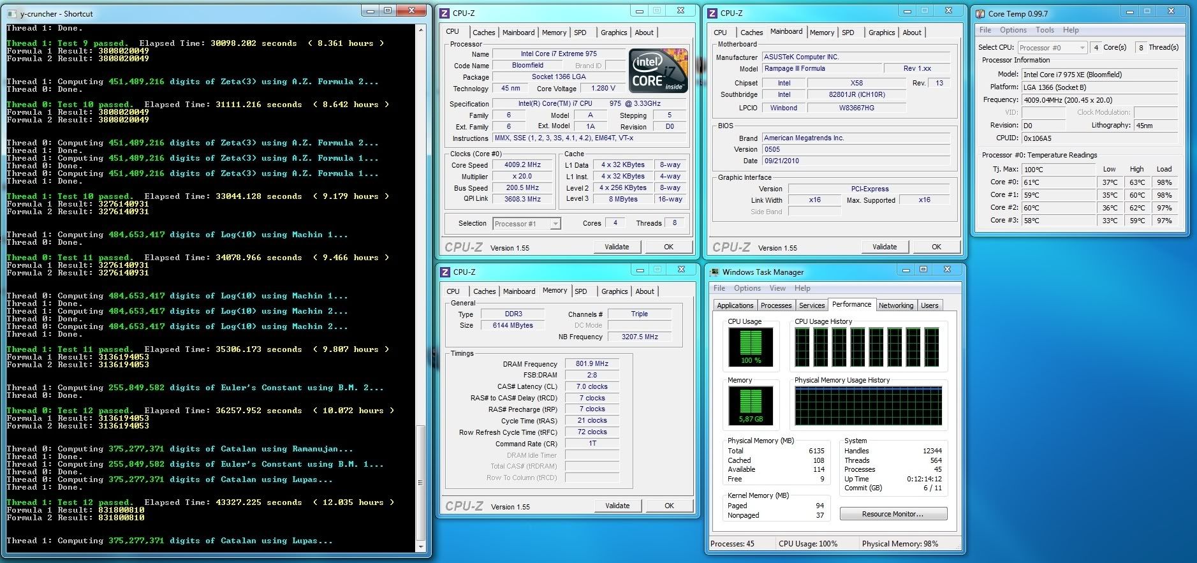Click Validate in CPU-Z memory window
This screenshot has width=1197, height=563.
click(x=617, y=506)
